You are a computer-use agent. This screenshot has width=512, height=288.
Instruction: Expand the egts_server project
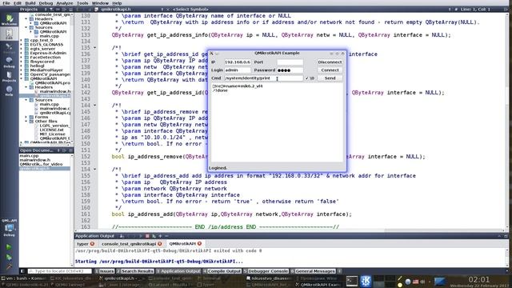(22, 49)
